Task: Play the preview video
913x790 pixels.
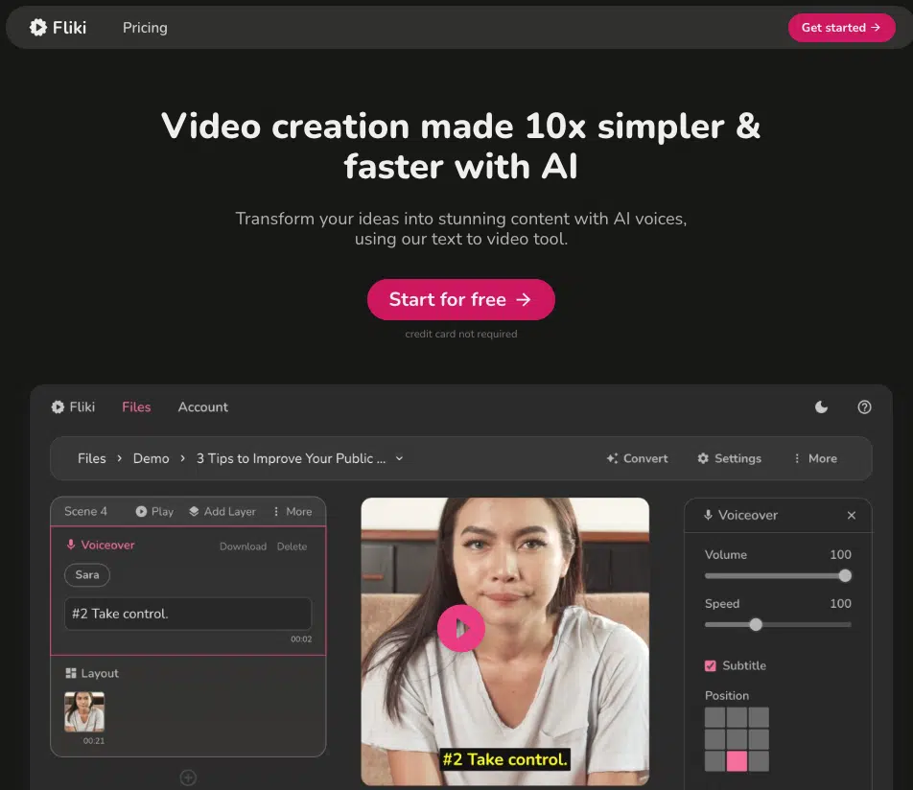Action: click(x=460, y=628)
